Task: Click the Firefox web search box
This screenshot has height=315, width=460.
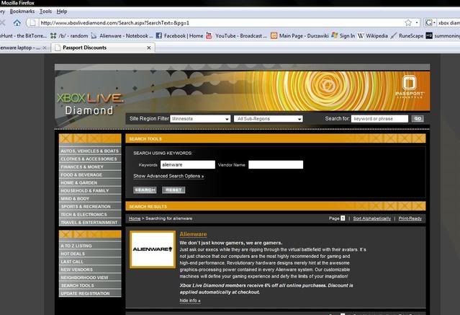Action: 448,22
